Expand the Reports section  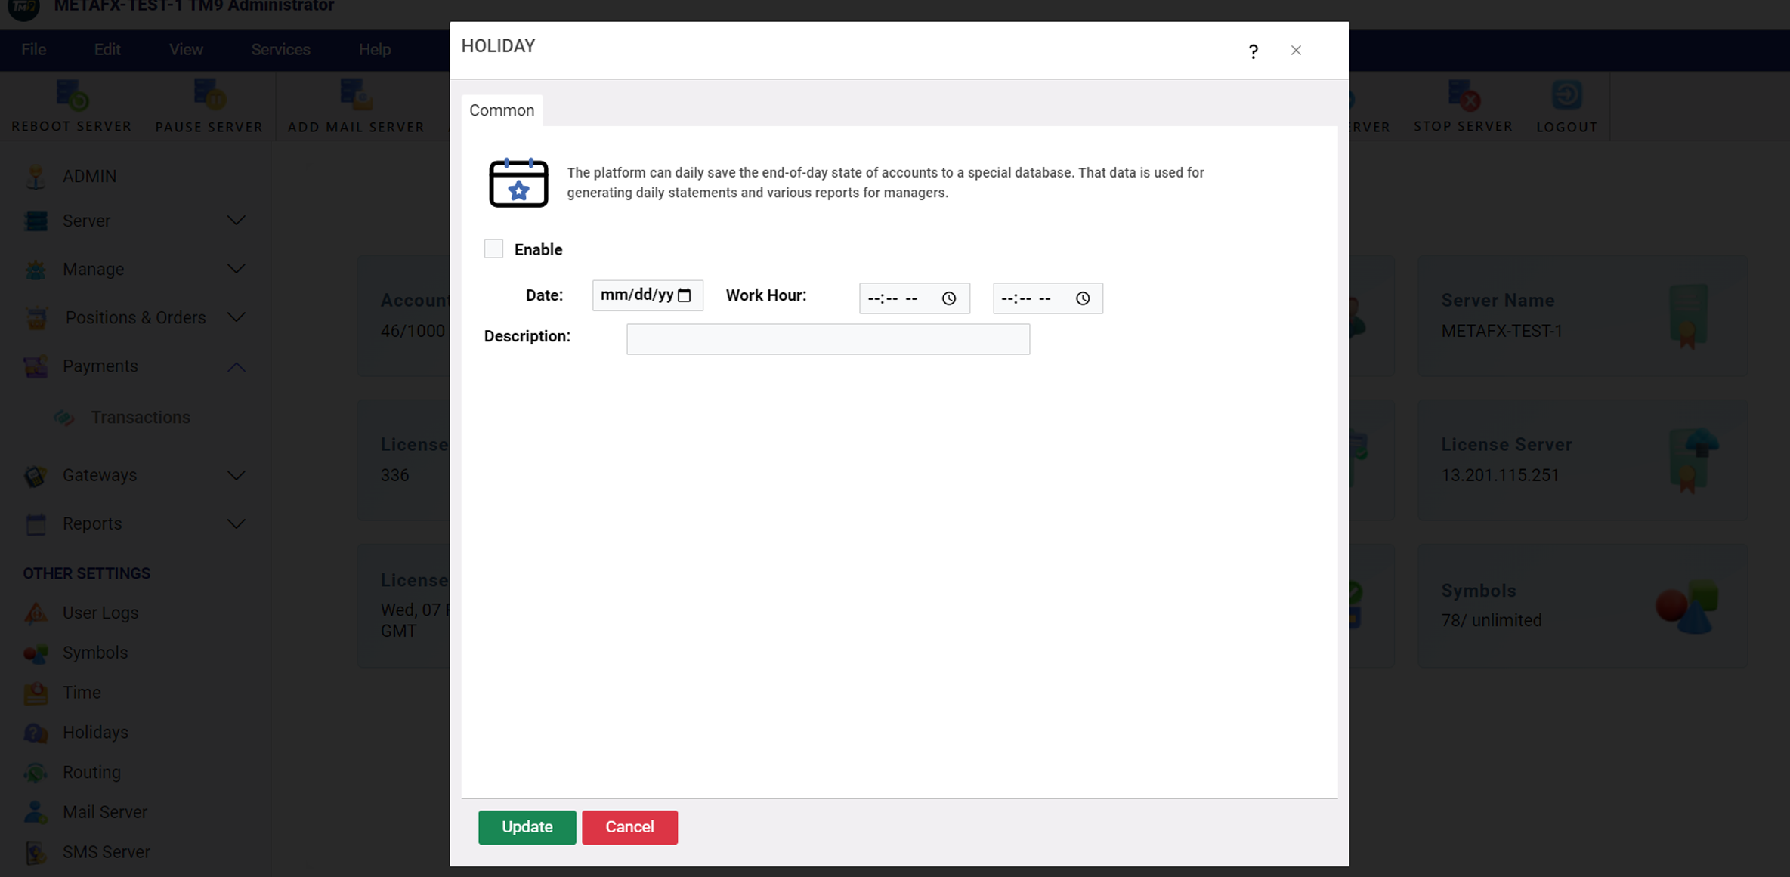pyautogui.click(x=236, y=523)
